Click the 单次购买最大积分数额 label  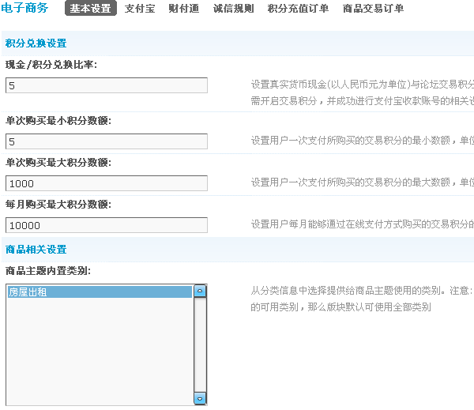point(58,163)
